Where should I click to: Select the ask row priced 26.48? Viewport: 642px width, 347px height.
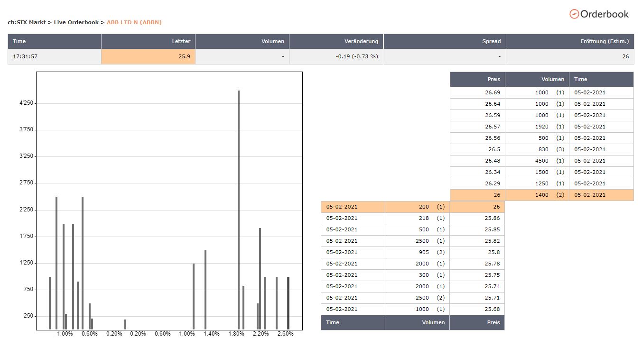click(541, 161)
